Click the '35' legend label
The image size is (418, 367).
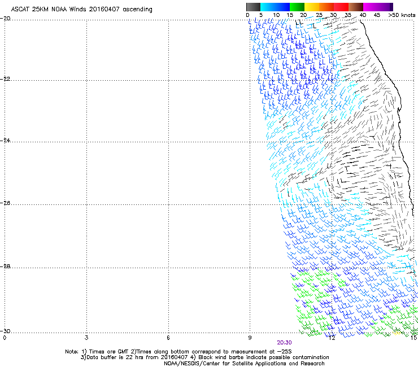[348, 15]
